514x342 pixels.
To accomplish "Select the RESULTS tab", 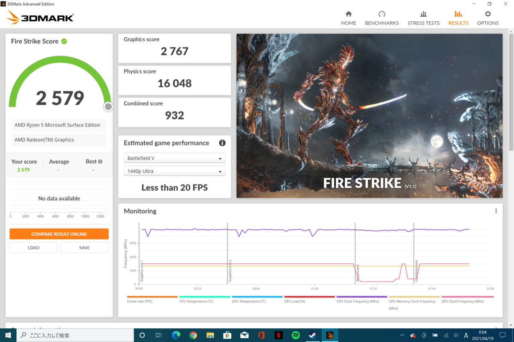I will tap(458, 18).
